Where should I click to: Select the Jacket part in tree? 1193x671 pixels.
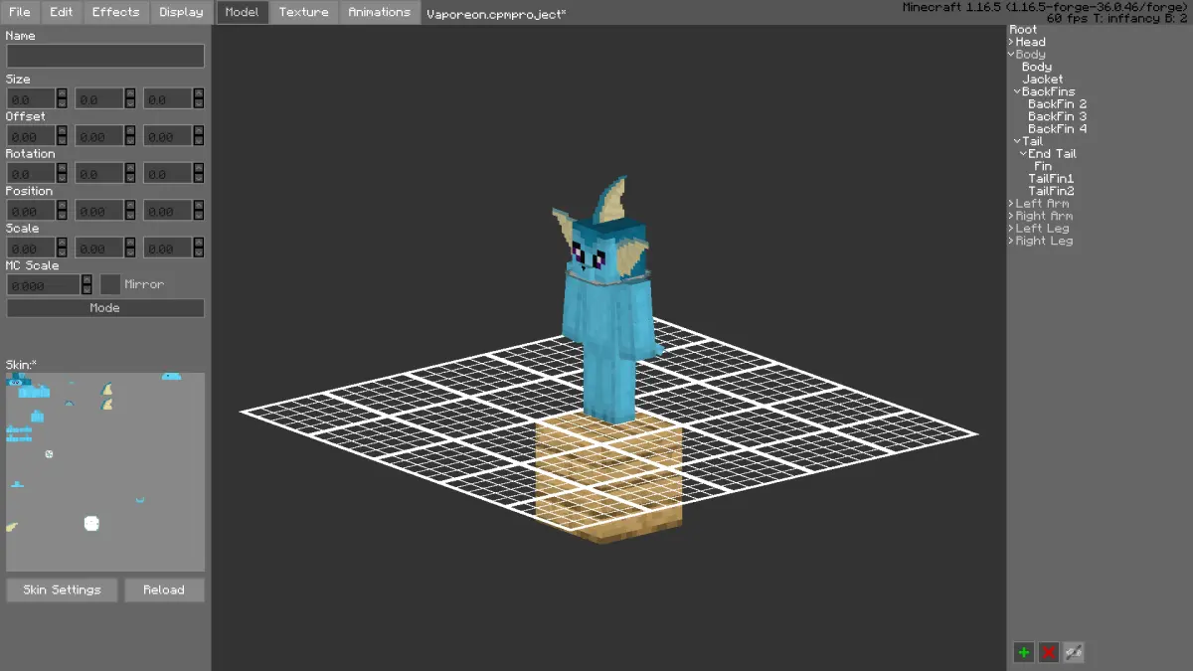1042,80
